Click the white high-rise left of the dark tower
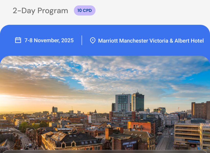 pos(123,103)
